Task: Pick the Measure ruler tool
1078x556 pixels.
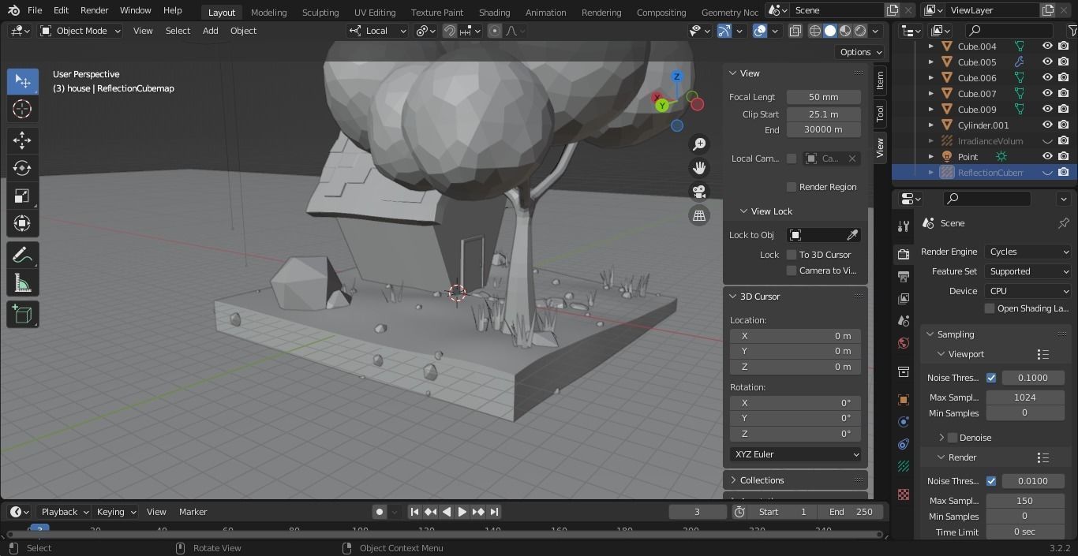Action: click(x=22, y=283)
